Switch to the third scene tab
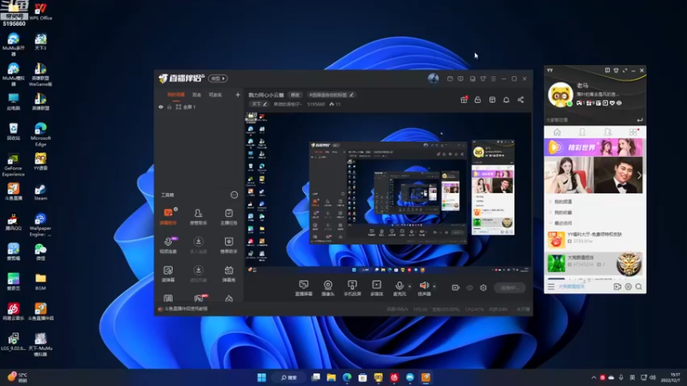Viewport: 687px width, 386px height. 216,94
